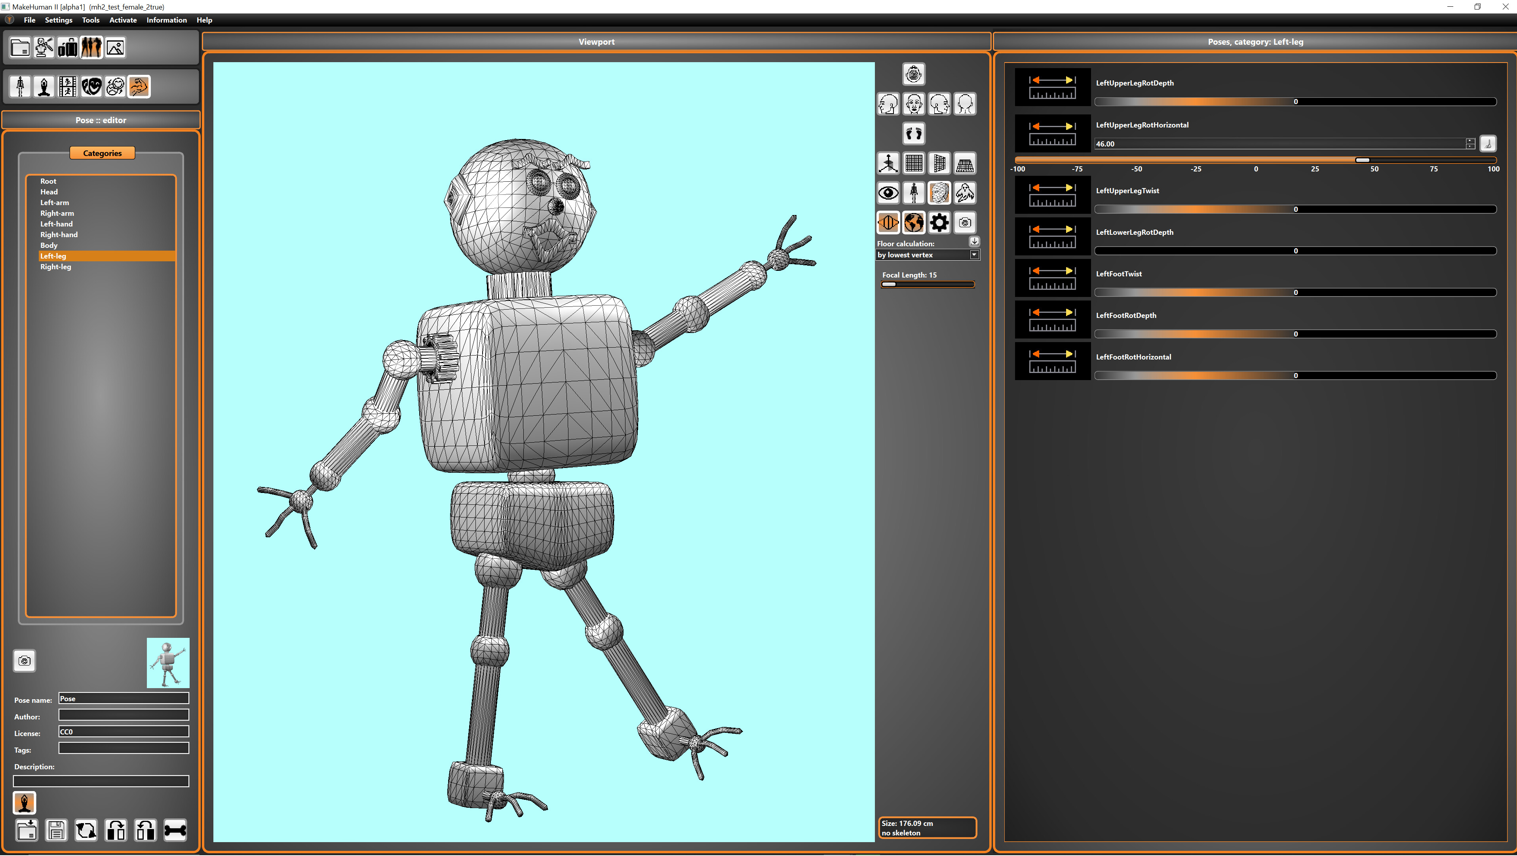Open the File menu
This screenshot has height=856, width=1517.
[x=29, y=20]
